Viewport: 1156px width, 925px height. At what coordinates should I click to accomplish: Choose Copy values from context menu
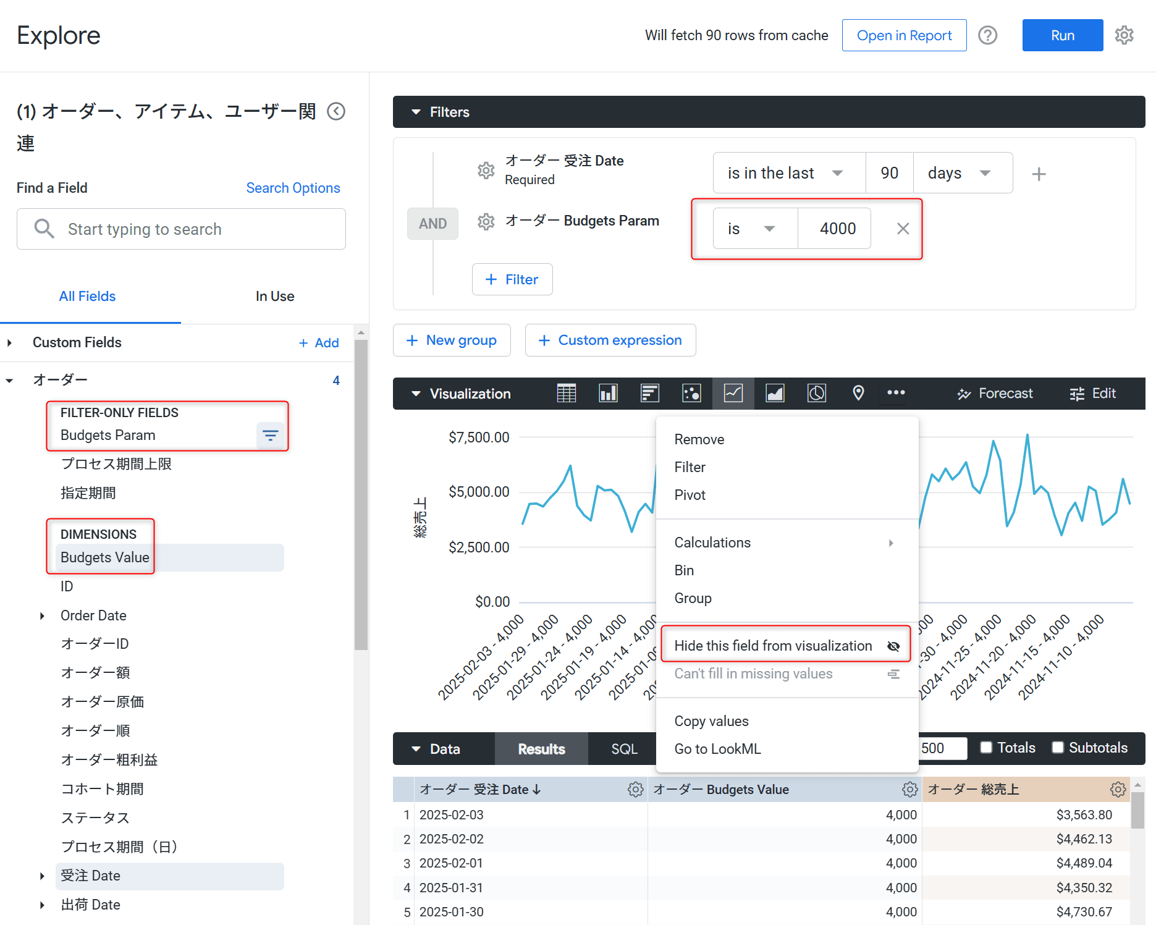point(786,721)
